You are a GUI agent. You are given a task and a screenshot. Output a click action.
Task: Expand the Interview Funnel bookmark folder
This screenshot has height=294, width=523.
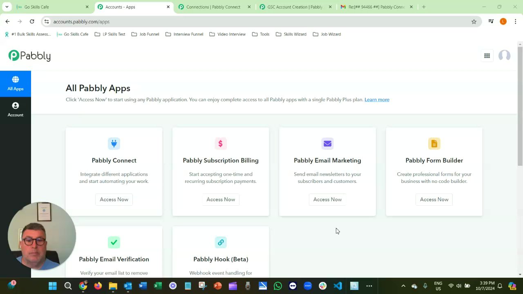(x=184, y=34)
